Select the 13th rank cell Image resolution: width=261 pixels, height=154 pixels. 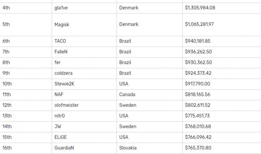[x=7, y=116]
